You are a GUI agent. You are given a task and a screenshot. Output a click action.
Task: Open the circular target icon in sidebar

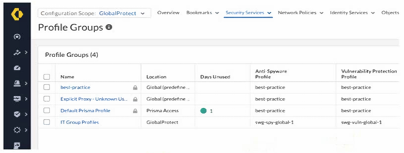pyautogui.click(x=17, y=37)
